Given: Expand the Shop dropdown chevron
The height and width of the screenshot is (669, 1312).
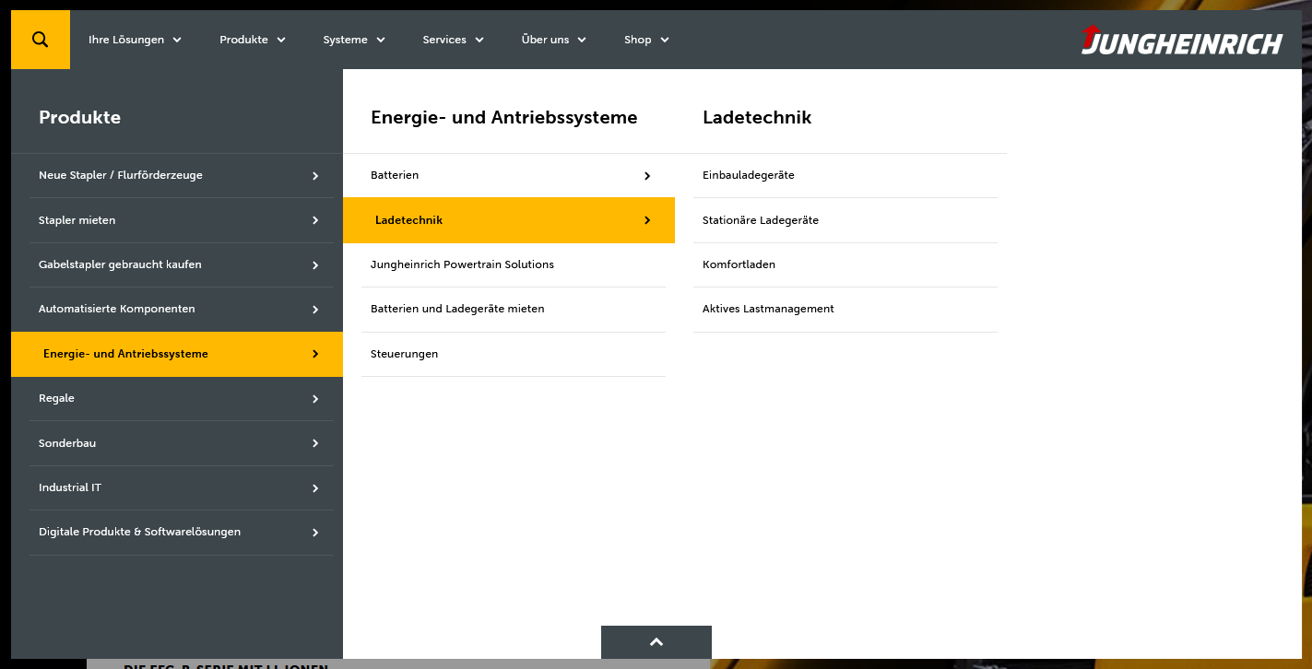Looking at the screenshot, I should pos(665,40).
